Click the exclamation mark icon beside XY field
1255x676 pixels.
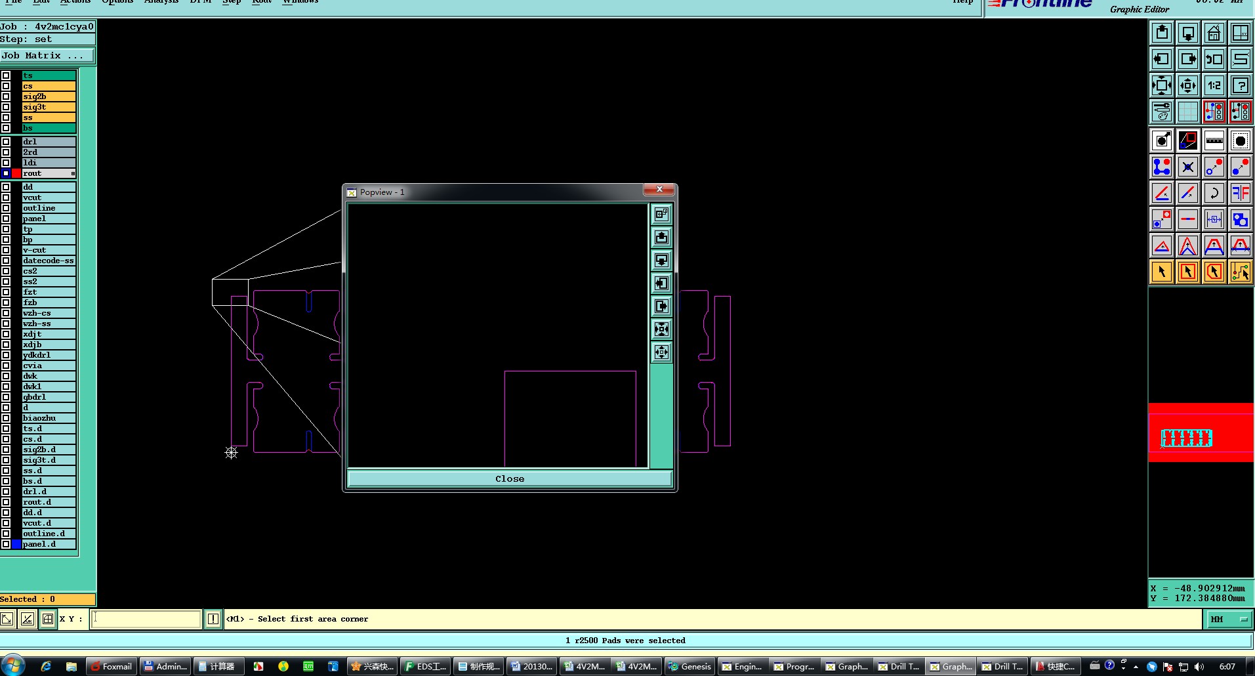(x=213, y=618)
